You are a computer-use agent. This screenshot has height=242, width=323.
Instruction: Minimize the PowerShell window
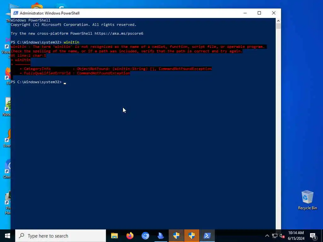pos(245,13)
